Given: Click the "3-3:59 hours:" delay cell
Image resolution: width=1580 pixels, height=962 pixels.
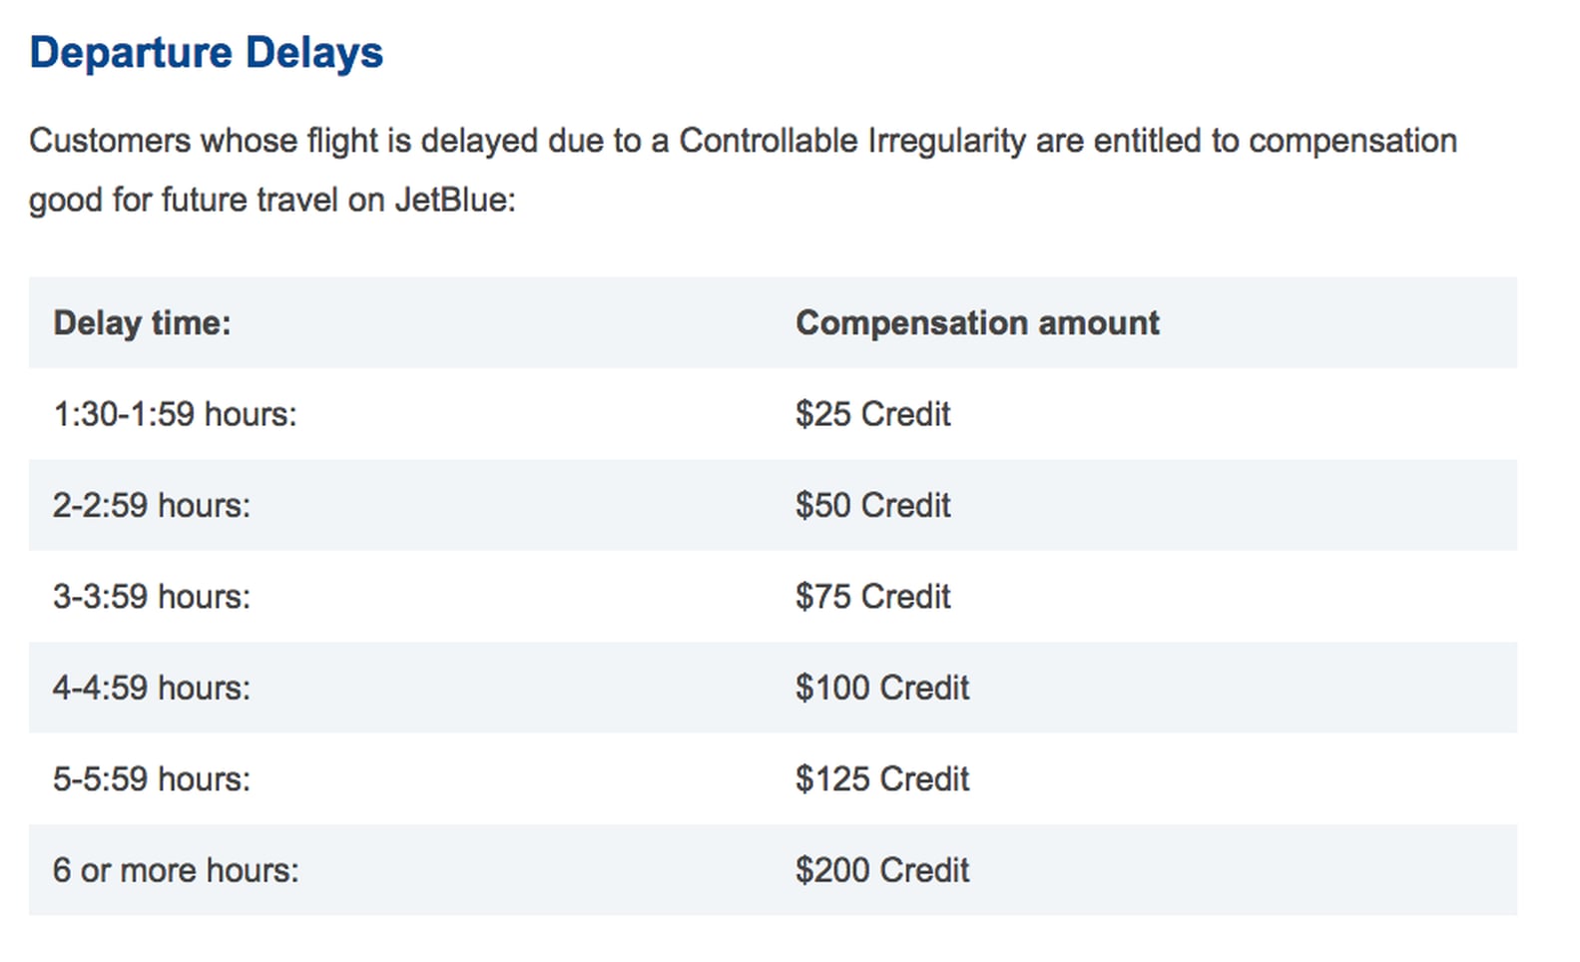Looking at the screenshot, I should coord(152,597).
